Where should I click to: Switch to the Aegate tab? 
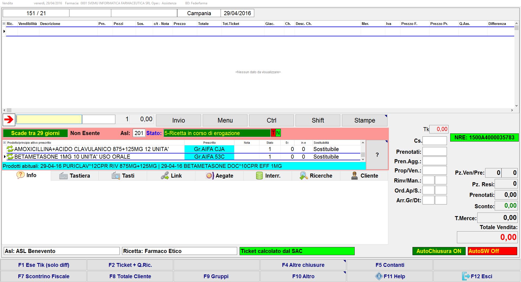click(x=219, y=176)
